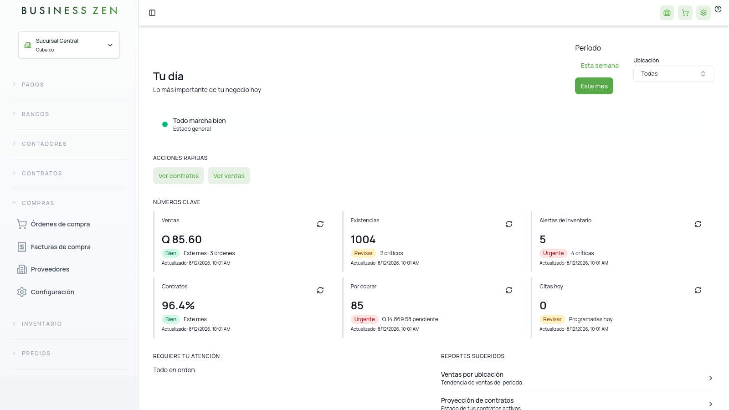Open the Sucursal Central branch dropdown

click(x=69, y=45)
